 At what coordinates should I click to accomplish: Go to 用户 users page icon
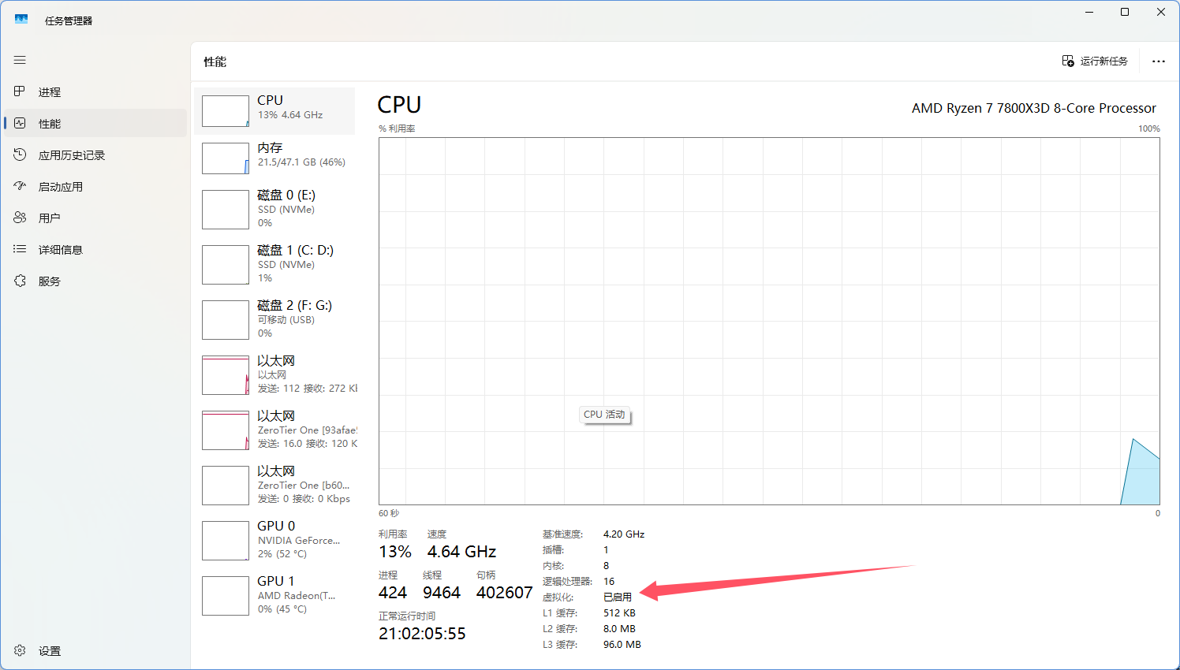[x=20, y=218]
